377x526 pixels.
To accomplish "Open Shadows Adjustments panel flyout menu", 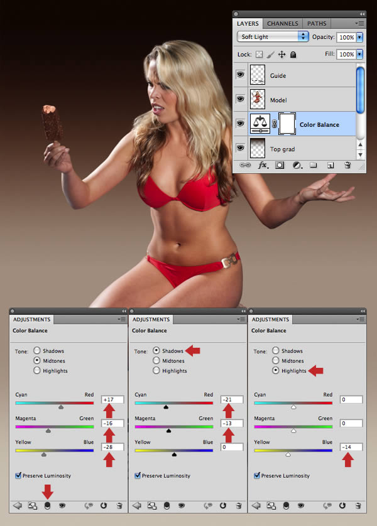I will point(241,319).
